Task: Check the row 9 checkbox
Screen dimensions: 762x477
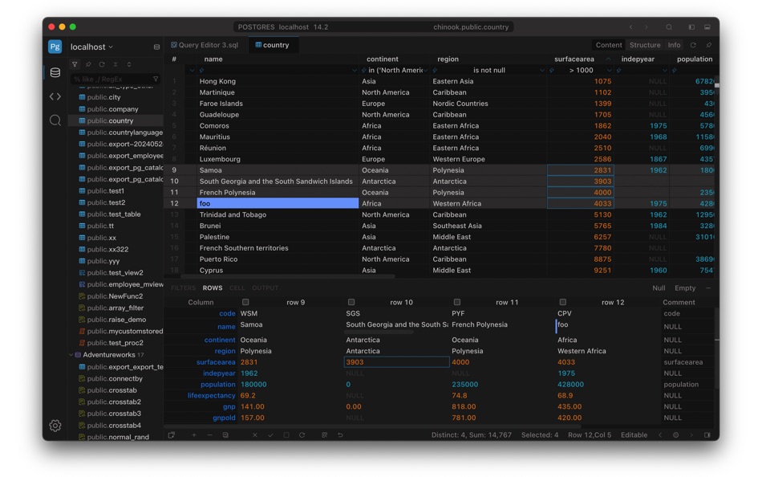Action: (x=245, y=302)
